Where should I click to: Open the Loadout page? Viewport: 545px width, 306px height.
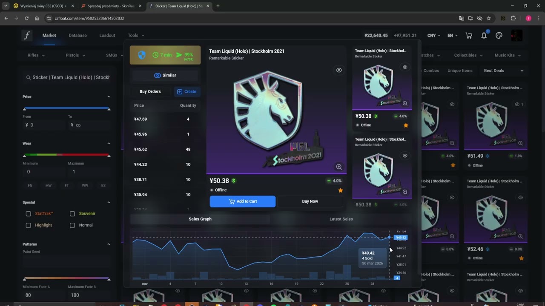(x=107, y=35)
